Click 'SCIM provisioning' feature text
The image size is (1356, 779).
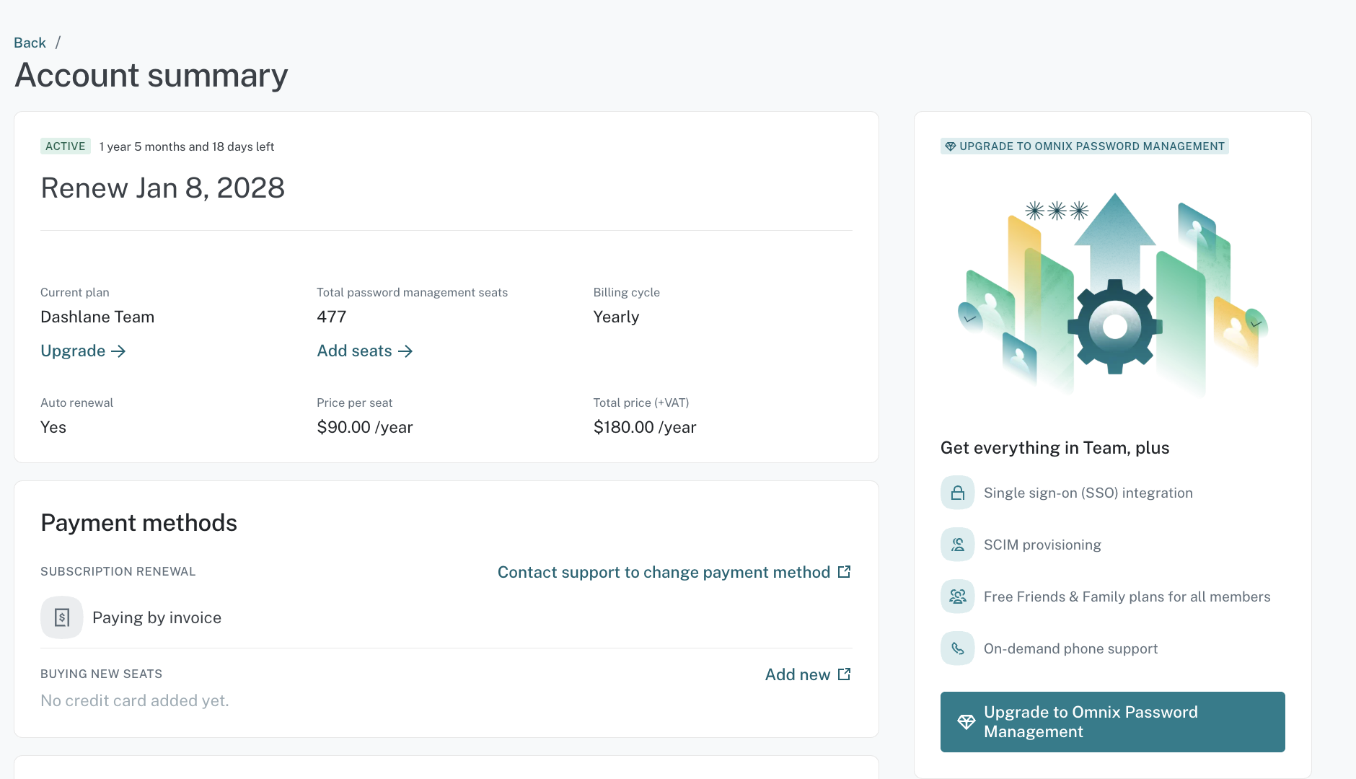click(x=1042, y=545)
